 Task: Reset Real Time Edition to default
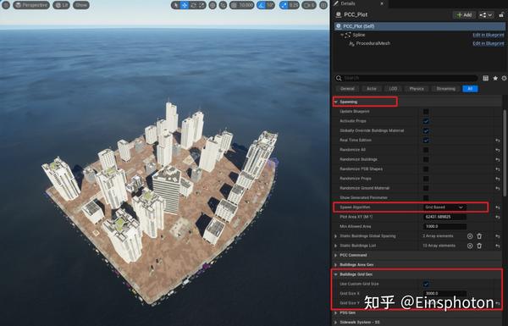click(498, 141)
